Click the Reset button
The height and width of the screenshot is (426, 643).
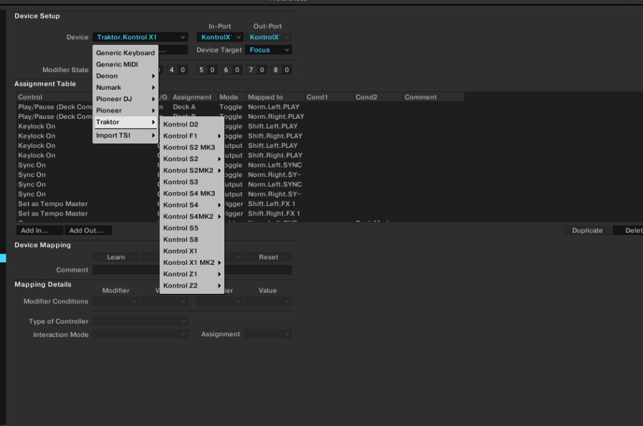(268, 257)
